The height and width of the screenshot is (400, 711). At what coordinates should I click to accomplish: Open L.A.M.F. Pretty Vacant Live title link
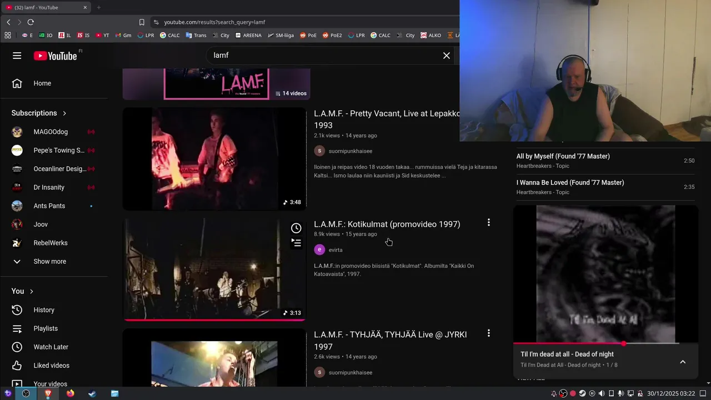[x=387, y=119]
